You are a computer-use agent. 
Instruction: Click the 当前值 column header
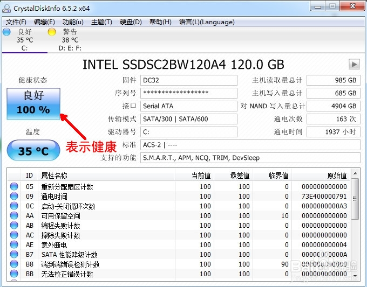pyautogui.click(x=194, y=176)
